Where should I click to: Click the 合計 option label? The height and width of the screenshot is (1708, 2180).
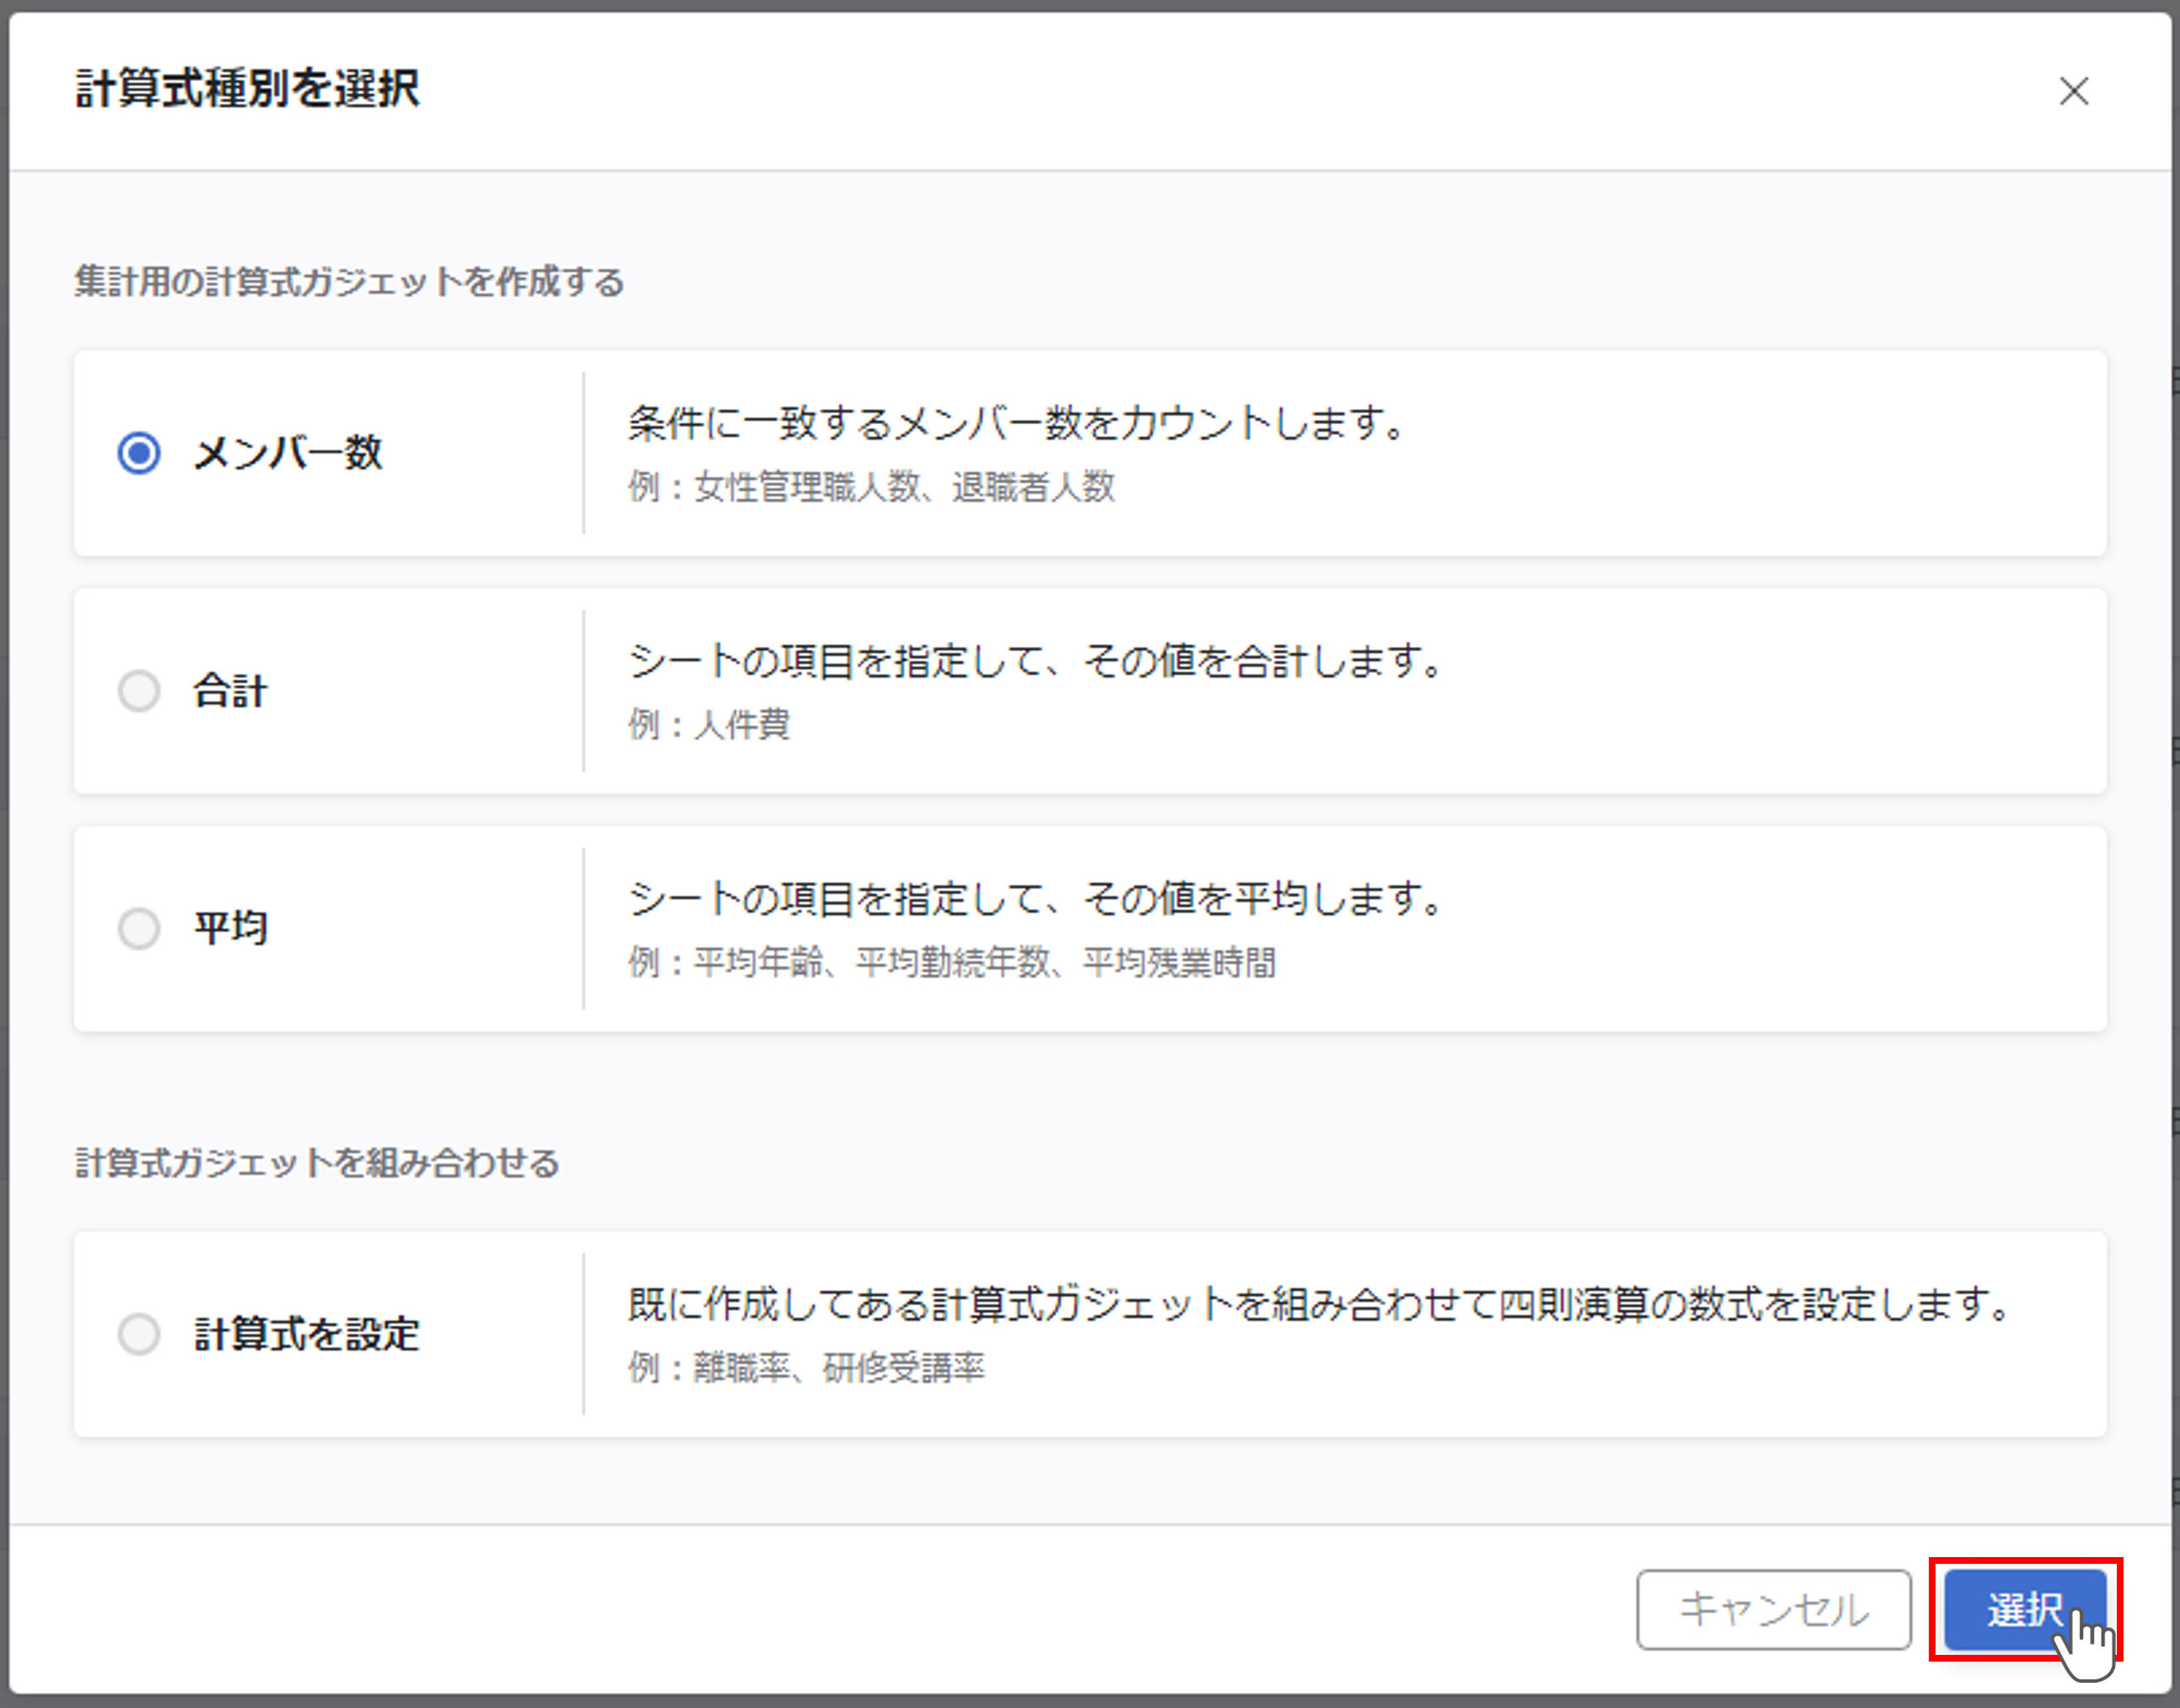coord(230,691)
